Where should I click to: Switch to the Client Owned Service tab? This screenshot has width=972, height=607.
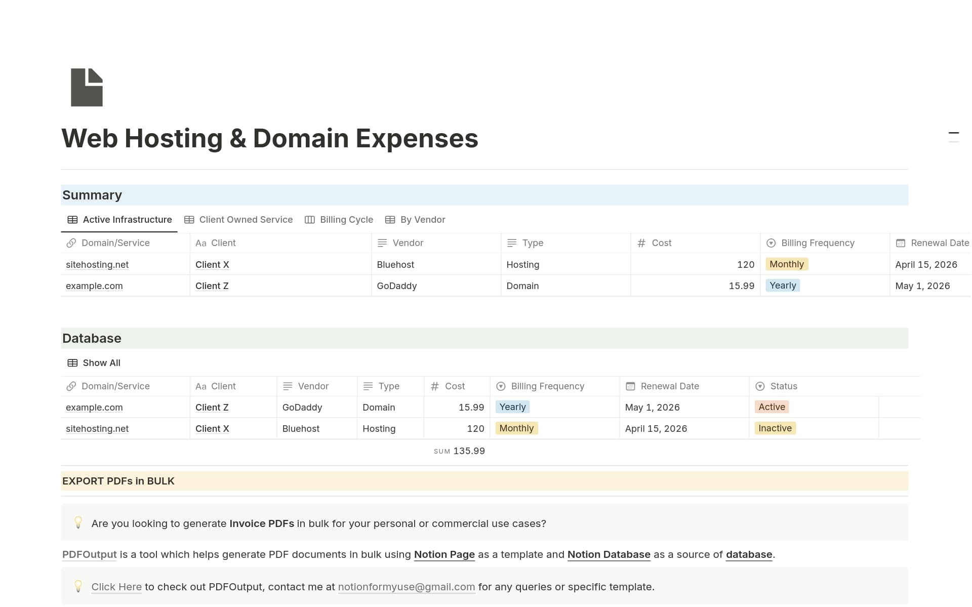tap(238, 220)
